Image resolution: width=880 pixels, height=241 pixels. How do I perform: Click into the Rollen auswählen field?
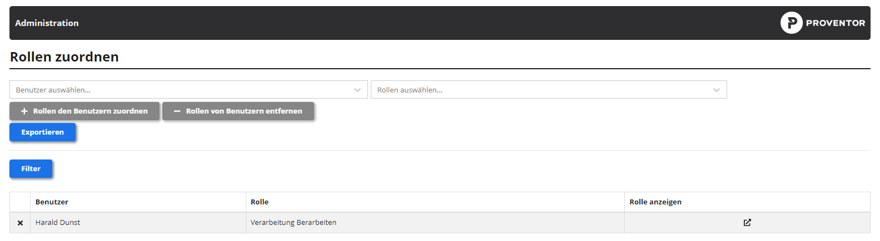[539, 90]
